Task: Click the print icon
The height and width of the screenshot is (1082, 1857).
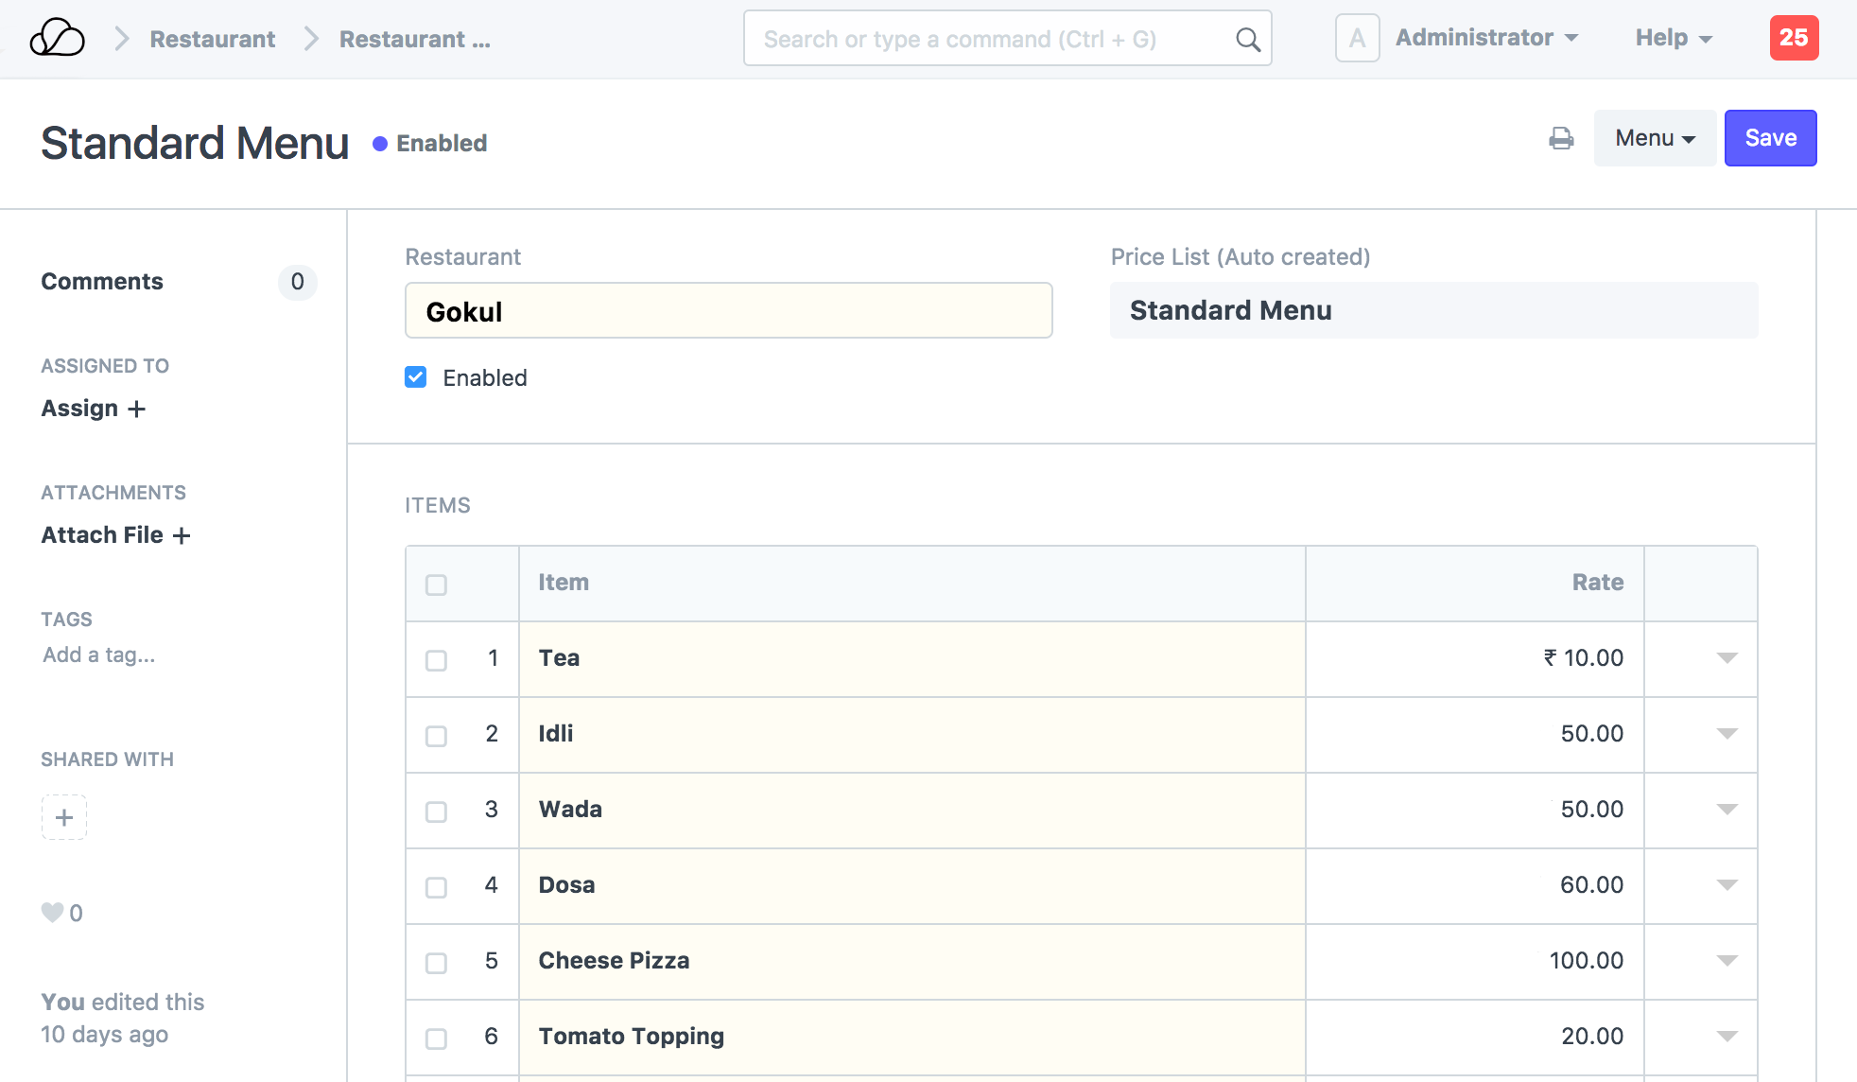Action: [1561, 139]
